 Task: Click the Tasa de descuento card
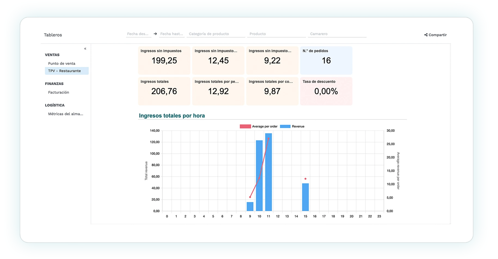(x=326, y=91)
